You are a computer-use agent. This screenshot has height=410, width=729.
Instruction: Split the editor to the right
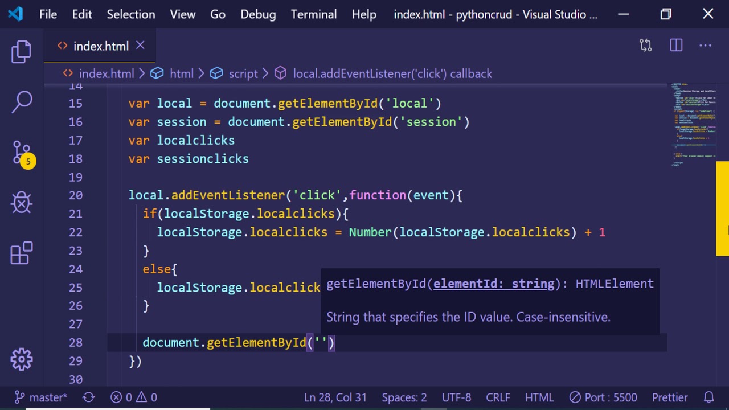pos(676,46)
